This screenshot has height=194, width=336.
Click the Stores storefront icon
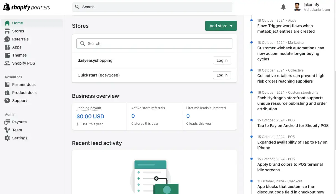[x=7, y=31]
